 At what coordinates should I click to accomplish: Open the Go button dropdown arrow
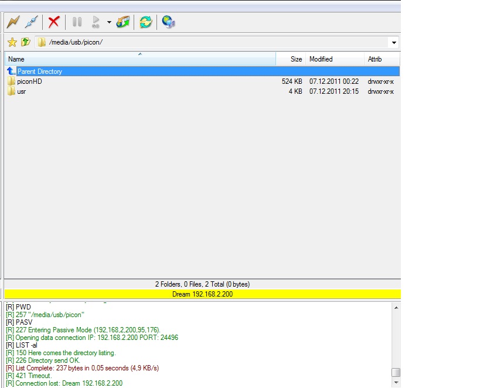coord(109,23)
